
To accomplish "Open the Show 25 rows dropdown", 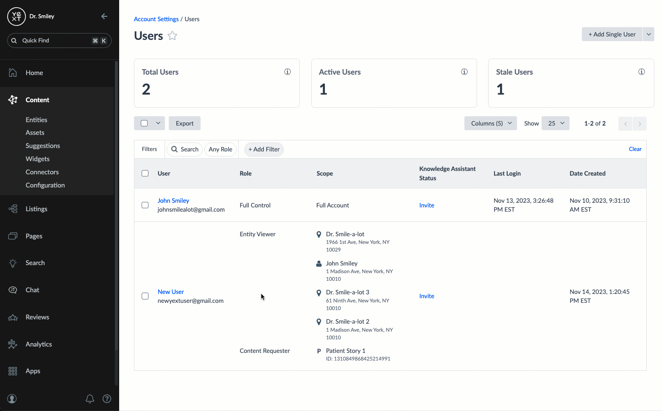I will point(556,123).
